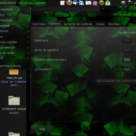Viewport: 136px width, 136px height.
Task: Open the green magnet application launcher
Action: 102,3
